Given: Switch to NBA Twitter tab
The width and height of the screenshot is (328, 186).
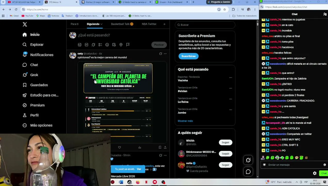Looking at the screenshot, I should pos(149,24).
